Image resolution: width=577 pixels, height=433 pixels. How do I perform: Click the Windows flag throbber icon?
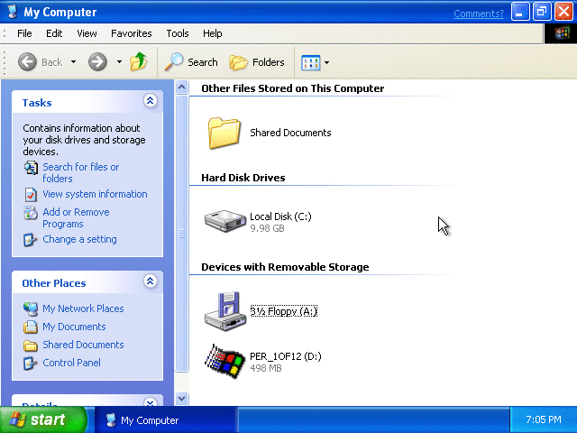coord(561,34)
